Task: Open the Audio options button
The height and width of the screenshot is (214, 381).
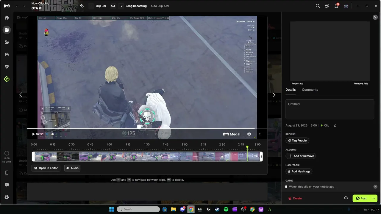Action: coord(72,168)
